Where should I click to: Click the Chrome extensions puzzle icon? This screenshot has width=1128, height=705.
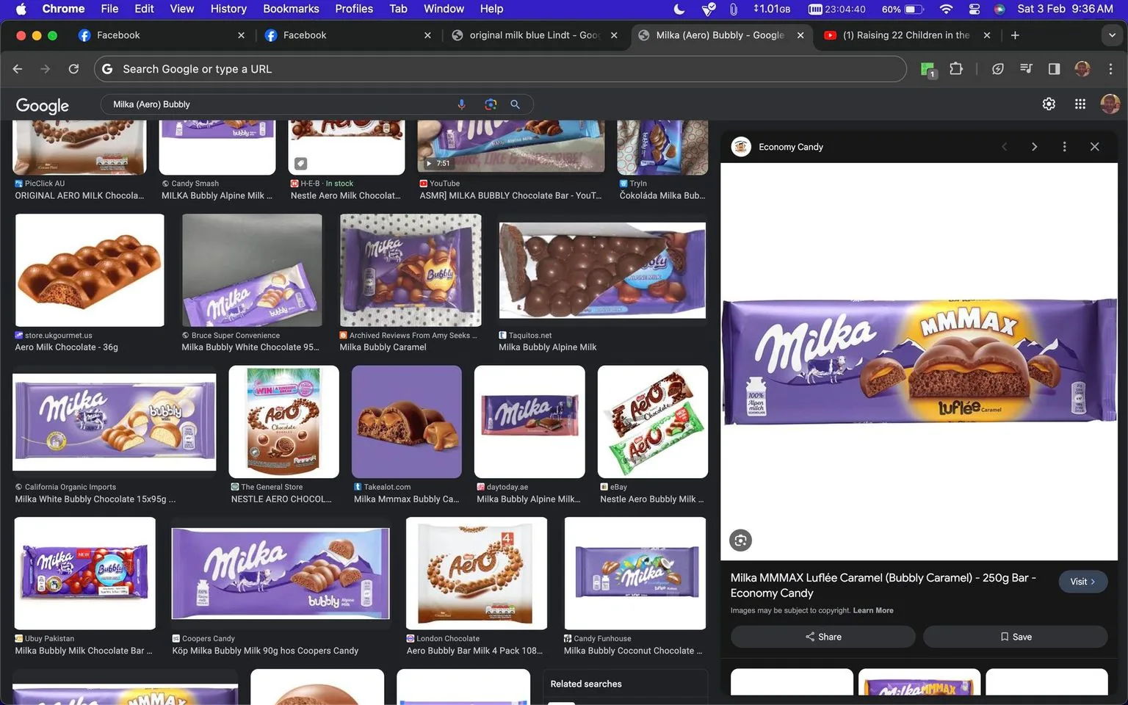955,68
